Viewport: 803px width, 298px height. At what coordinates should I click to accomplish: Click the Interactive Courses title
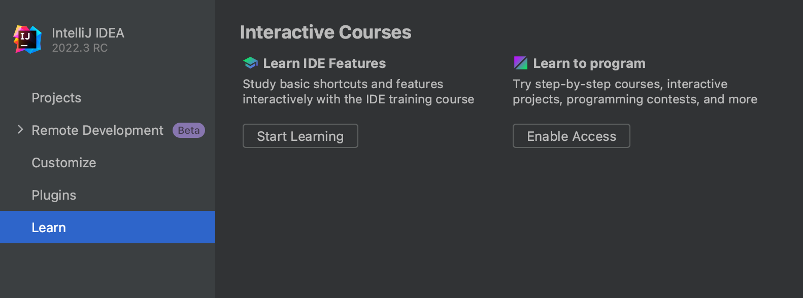tap(326, 32)
